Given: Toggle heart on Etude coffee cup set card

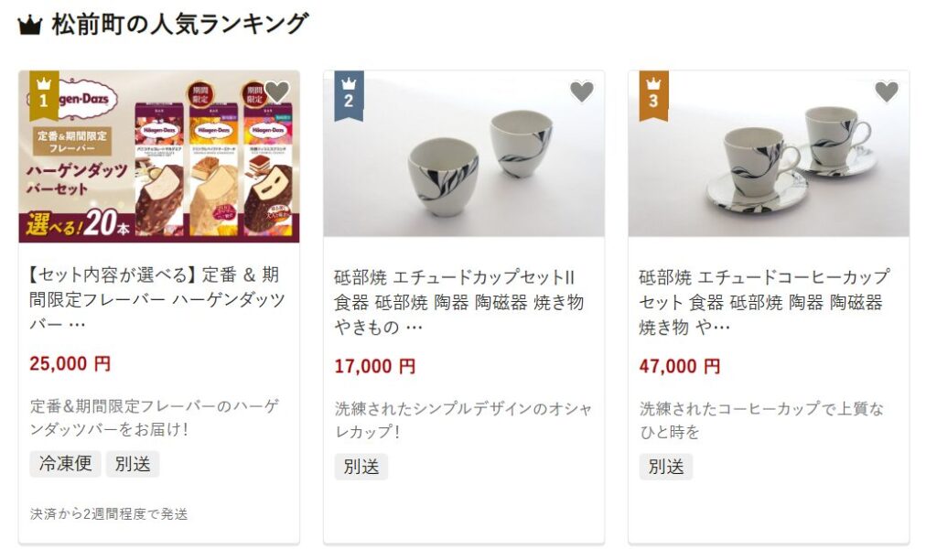Looking at the screenshot, I should [886, 92].
